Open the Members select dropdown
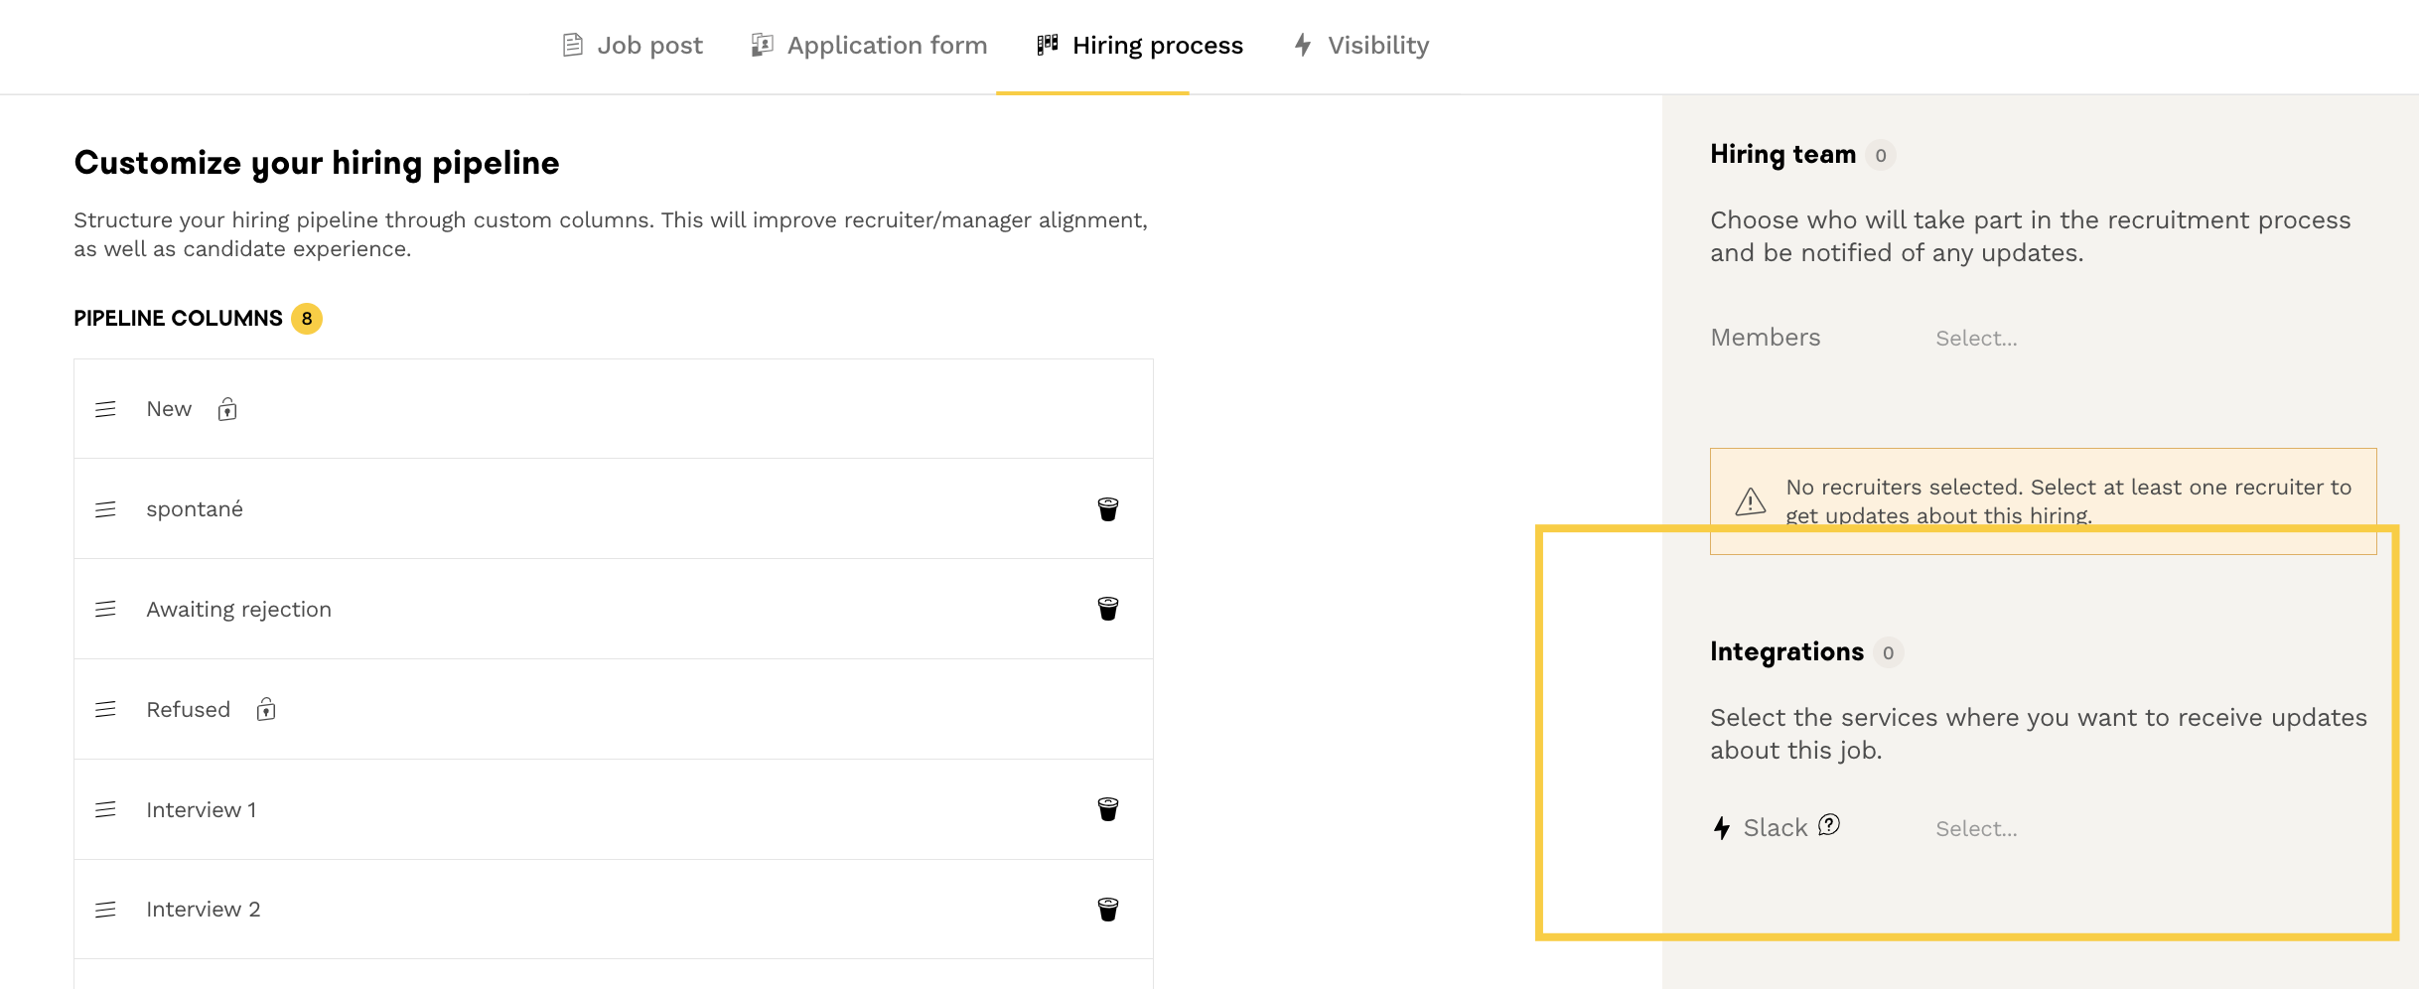The image size is (2419, 989). tap(1976, 339)
